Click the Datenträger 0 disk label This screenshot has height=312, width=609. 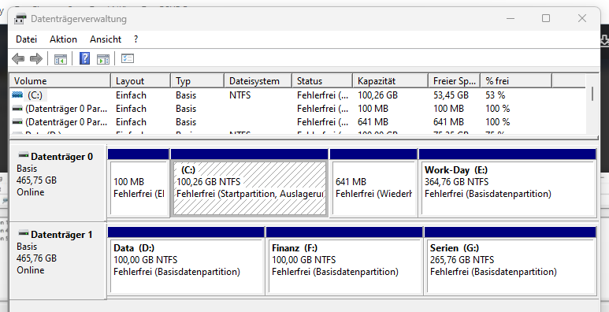point(61,157)
